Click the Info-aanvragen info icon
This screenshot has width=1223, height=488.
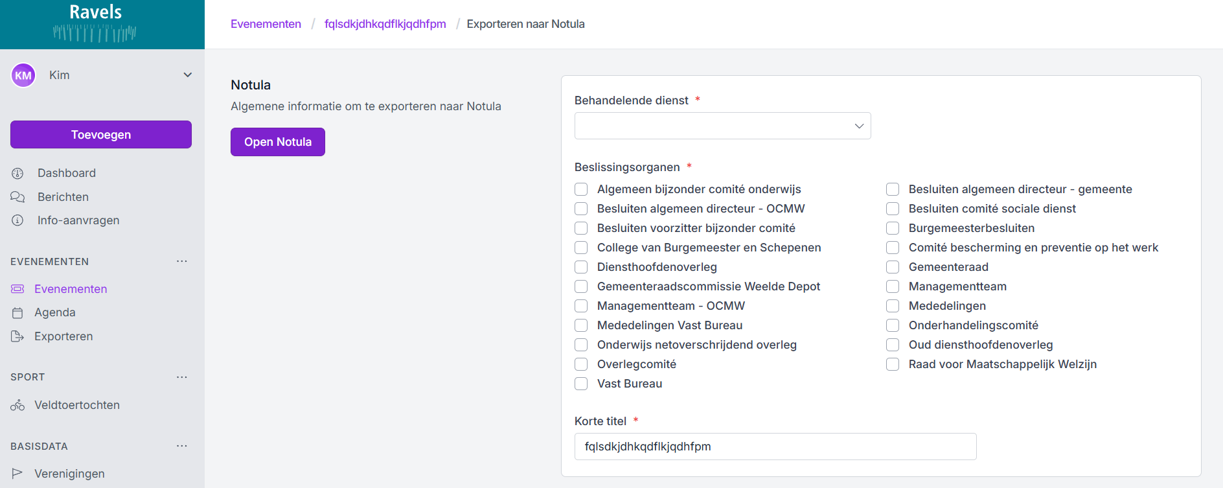coord(17,220)
